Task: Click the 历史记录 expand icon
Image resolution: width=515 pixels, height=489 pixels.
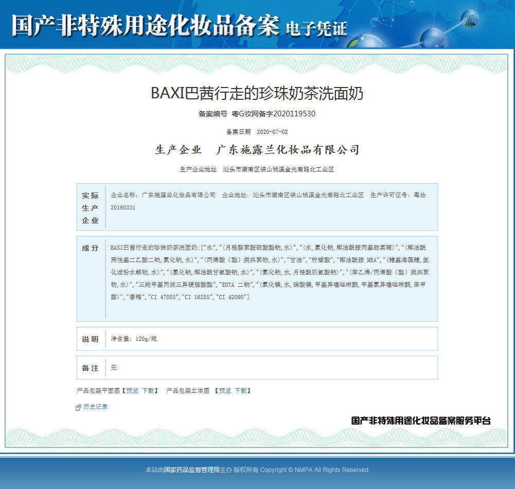Action: (x=78, y=407)
